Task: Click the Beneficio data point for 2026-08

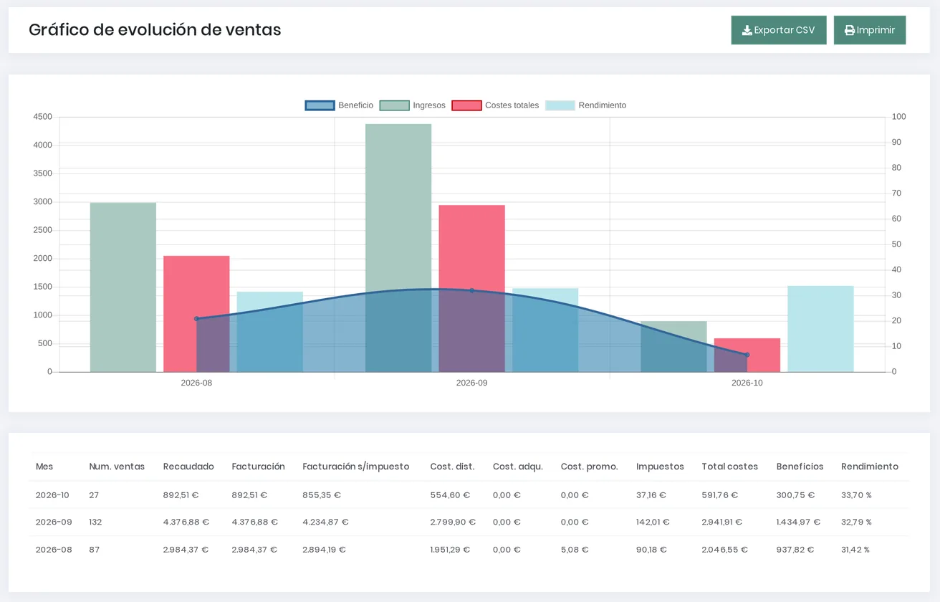Action: coord(196,319)
